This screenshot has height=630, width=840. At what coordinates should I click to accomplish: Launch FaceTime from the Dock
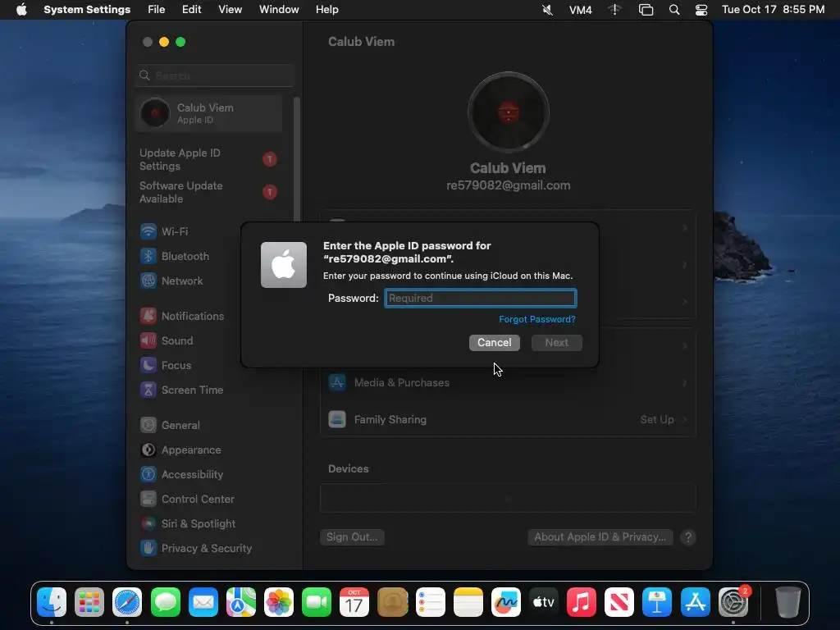pos(317,602)
